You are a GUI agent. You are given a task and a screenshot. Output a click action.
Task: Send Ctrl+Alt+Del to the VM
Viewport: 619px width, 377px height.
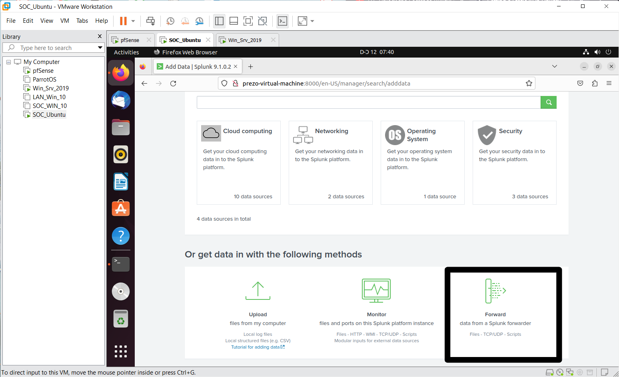[150, 21]
